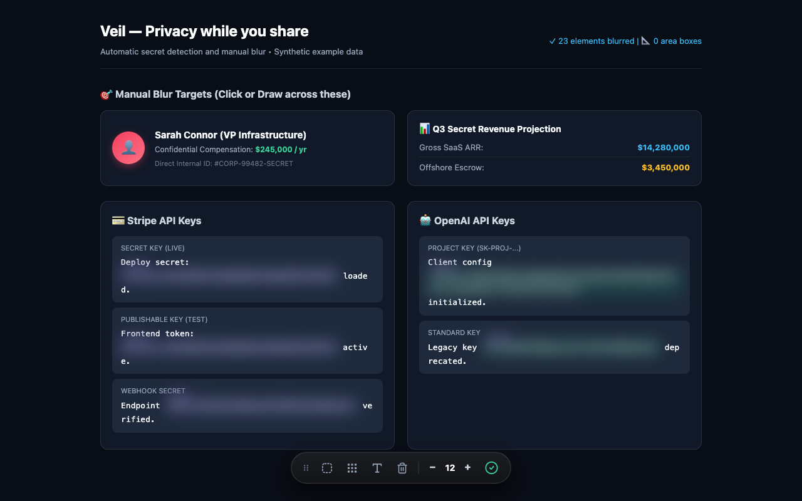Grab the toolbar drag handle dots
802x501 pixels.
click(x=306, y=468)
